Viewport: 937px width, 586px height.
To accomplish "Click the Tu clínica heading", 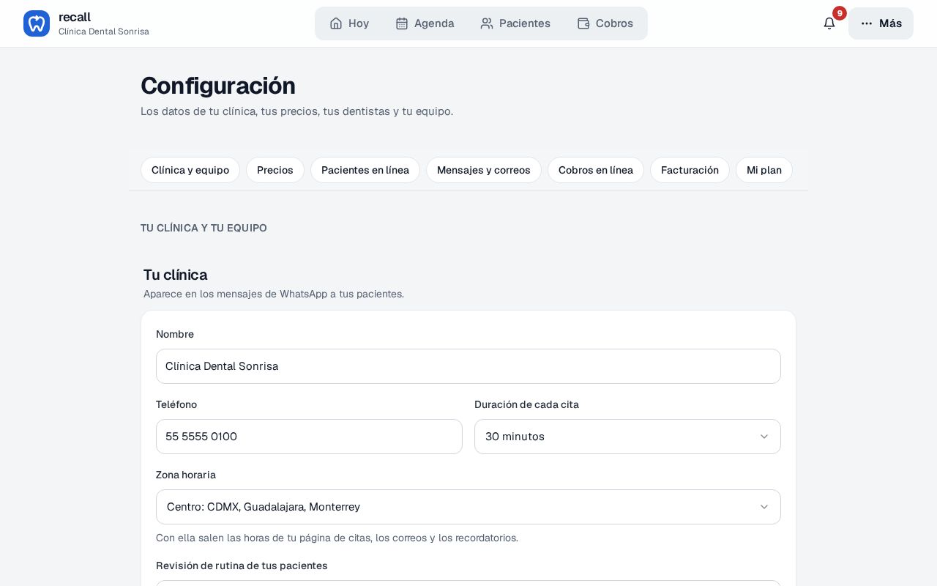I will [176, 275].
